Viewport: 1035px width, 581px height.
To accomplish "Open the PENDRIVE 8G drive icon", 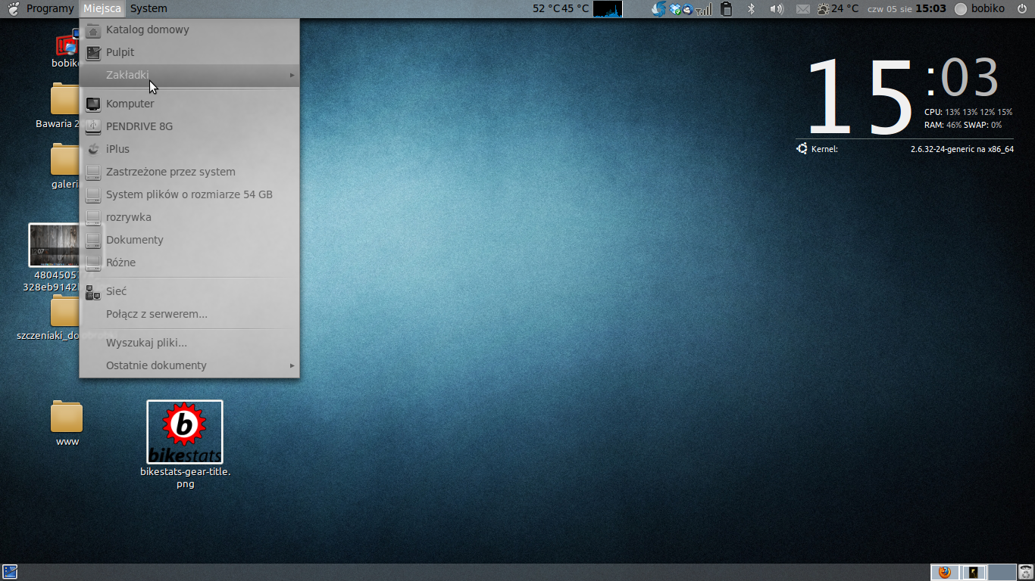I will point(93,127).
